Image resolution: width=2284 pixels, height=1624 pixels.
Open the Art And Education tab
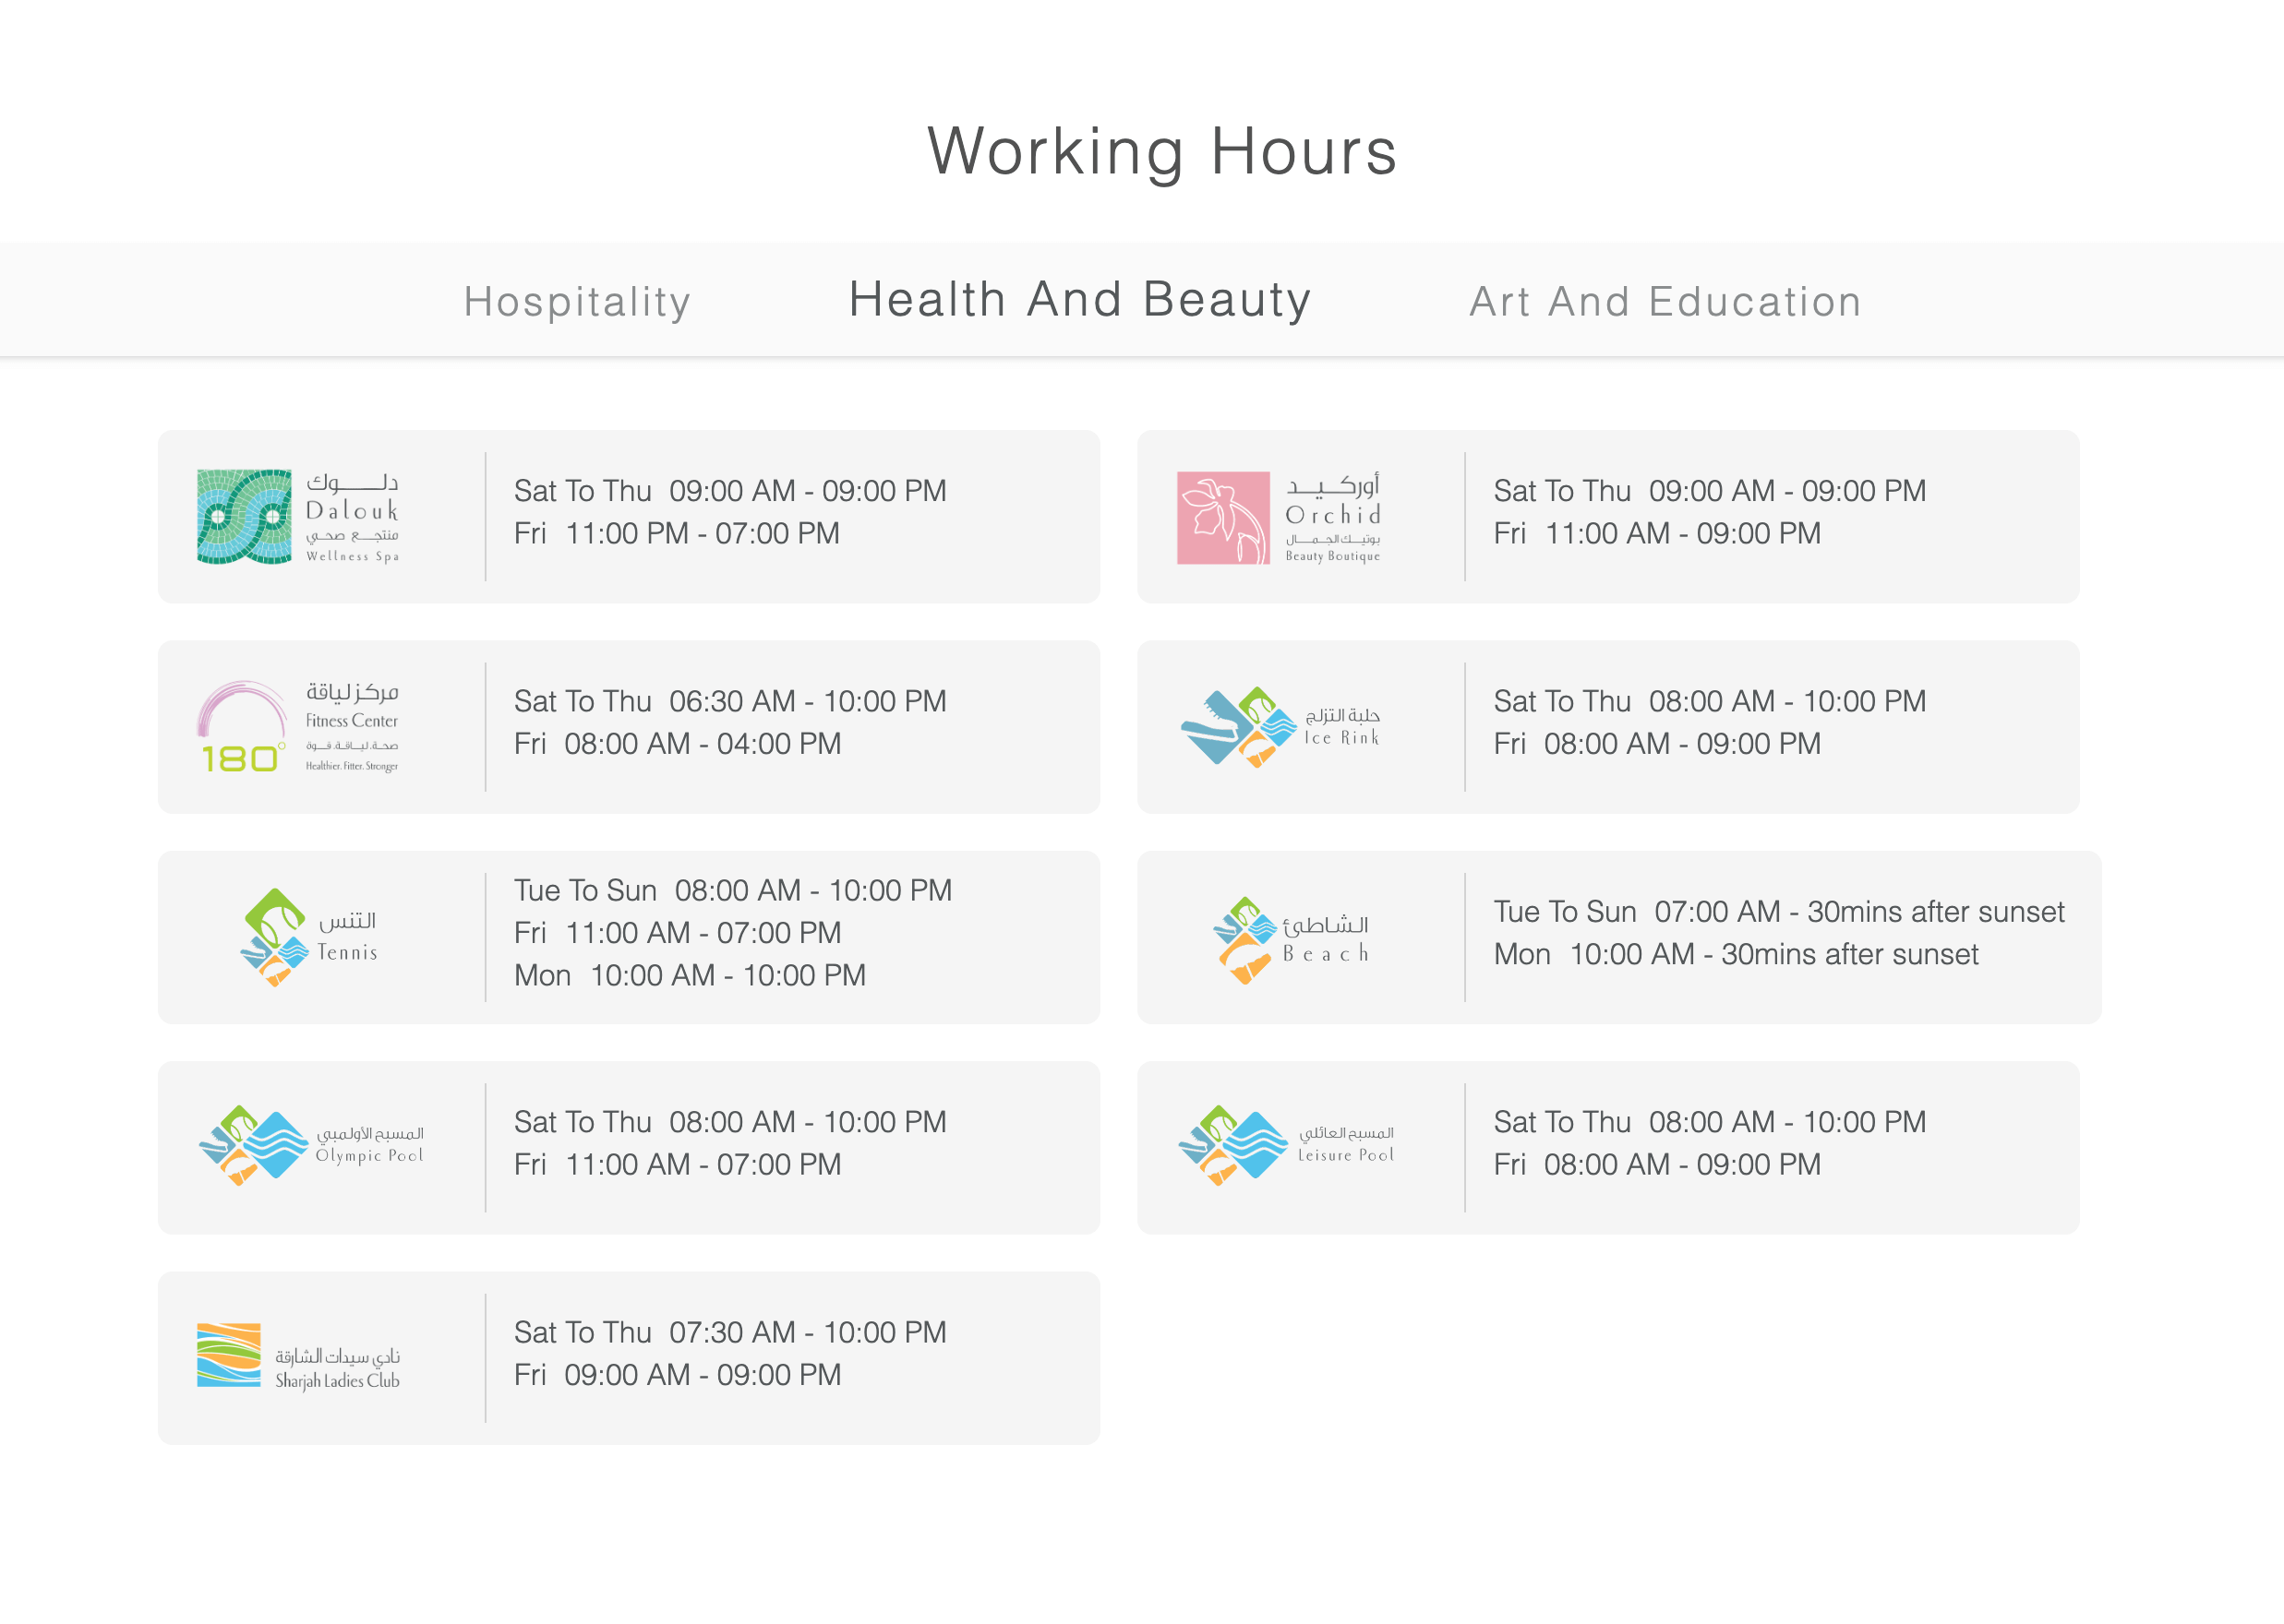[x=1665, y=302]
